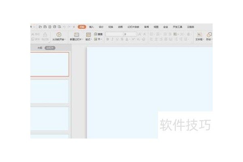The image size is (243, 162).
Task: Toggle bullet list icon
Action: click(x=151, y=34)
